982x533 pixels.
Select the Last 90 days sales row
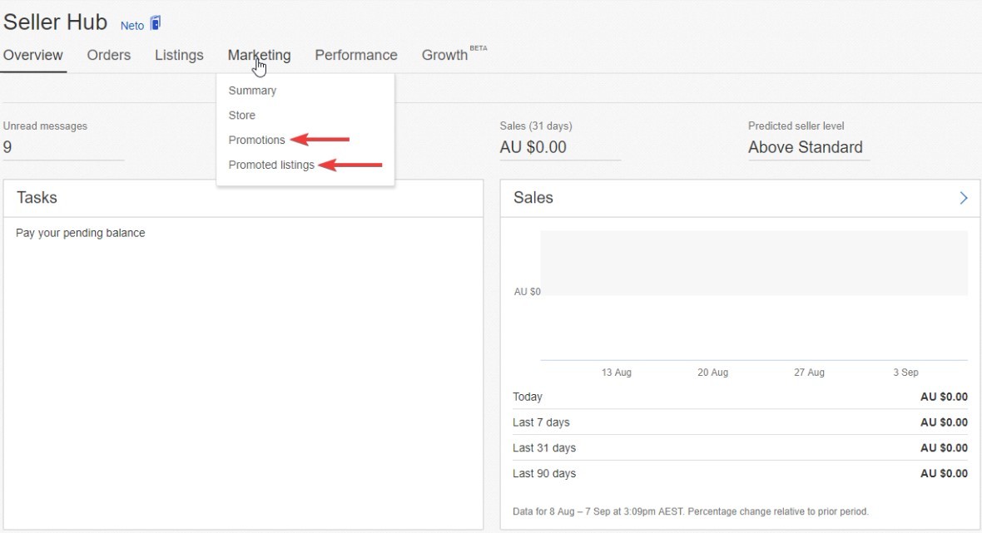click(740, 474)
